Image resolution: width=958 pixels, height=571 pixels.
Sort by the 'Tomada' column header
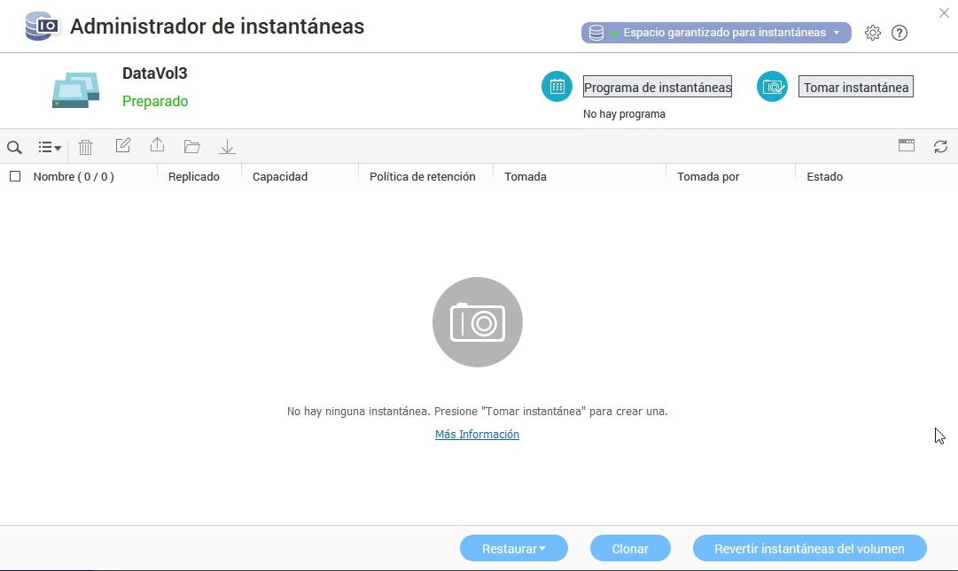[x=526, y=176]
